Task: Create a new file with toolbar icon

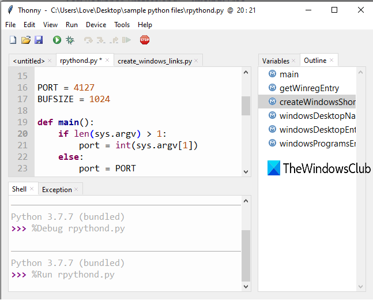Action: tap(13, 40)
